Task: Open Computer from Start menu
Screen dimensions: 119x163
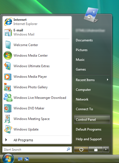Action: click(x=83, y=90)
